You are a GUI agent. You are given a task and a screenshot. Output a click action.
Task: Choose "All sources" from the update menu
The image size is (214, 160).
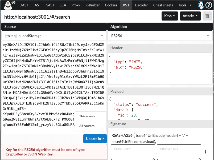pyautogui.click(x=87, y=126)
